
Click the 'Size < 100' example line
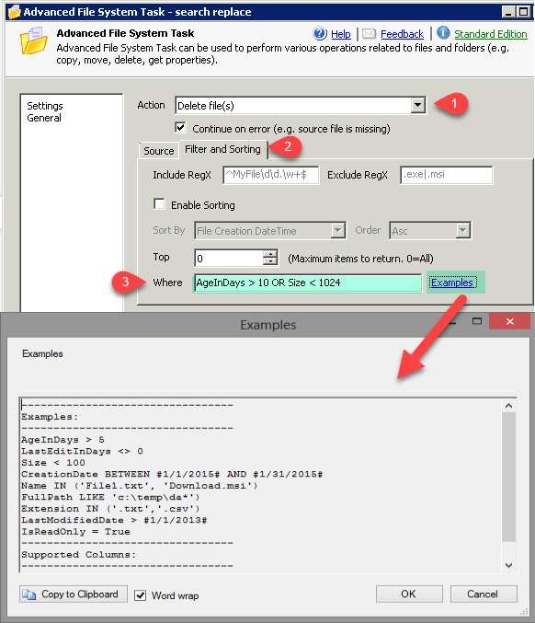pos(53,463)
